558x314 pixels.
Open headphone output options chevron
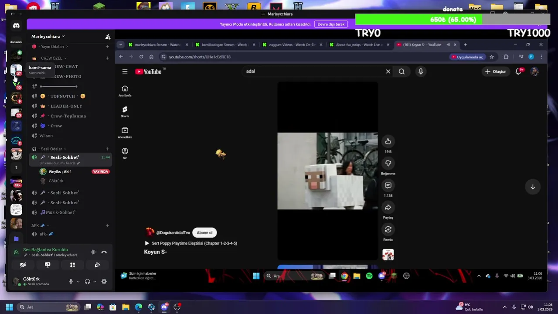coord(95,282)
